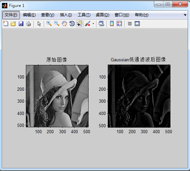This screenshot has height=171, width=190.
Task: Click the New Figure icon
Action: click(x=6, y=24)
